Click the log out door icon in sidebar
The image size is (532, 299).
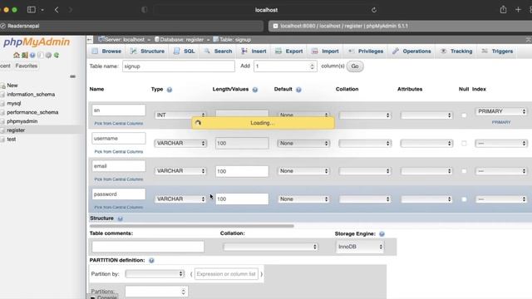tap(25, 55)
